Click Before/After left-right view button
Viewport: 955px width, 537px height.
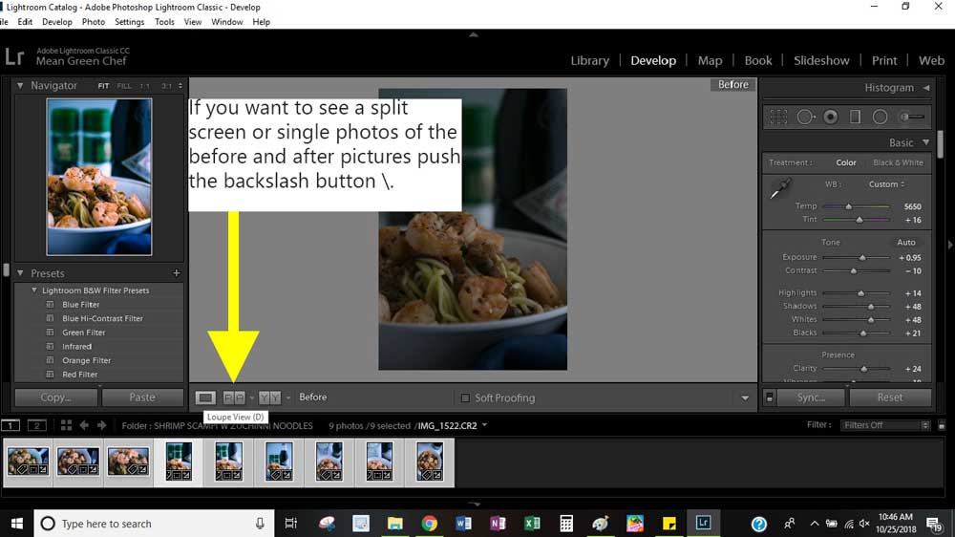point(234,397)
